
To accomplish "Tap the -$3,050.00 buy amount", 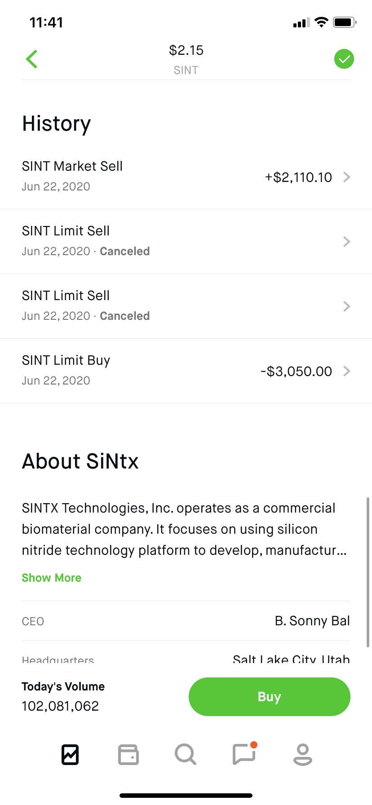I will tap(296, 372).
